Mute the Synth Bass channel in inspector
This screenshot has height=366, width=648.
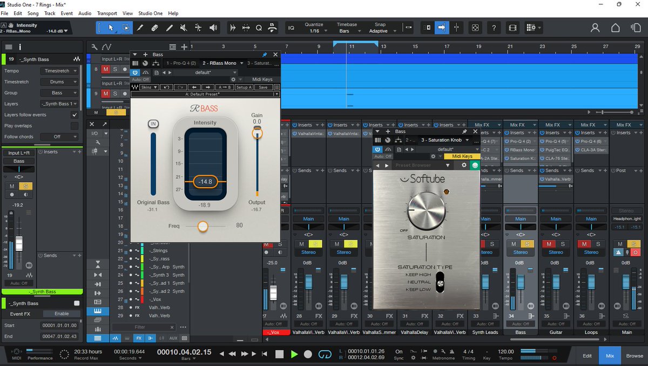pos(12,186)
